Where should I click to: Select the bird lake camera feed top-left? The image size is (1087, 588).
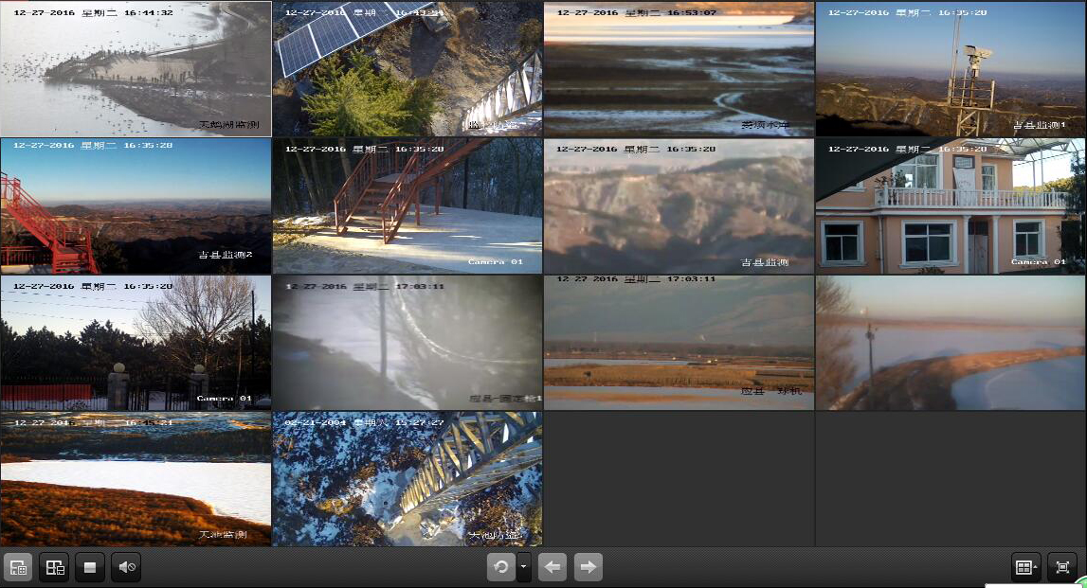[x=136, y=69]
